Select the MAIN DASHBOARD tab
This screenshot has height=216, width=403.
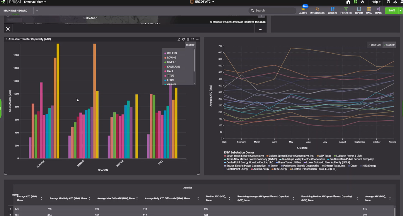16,11
